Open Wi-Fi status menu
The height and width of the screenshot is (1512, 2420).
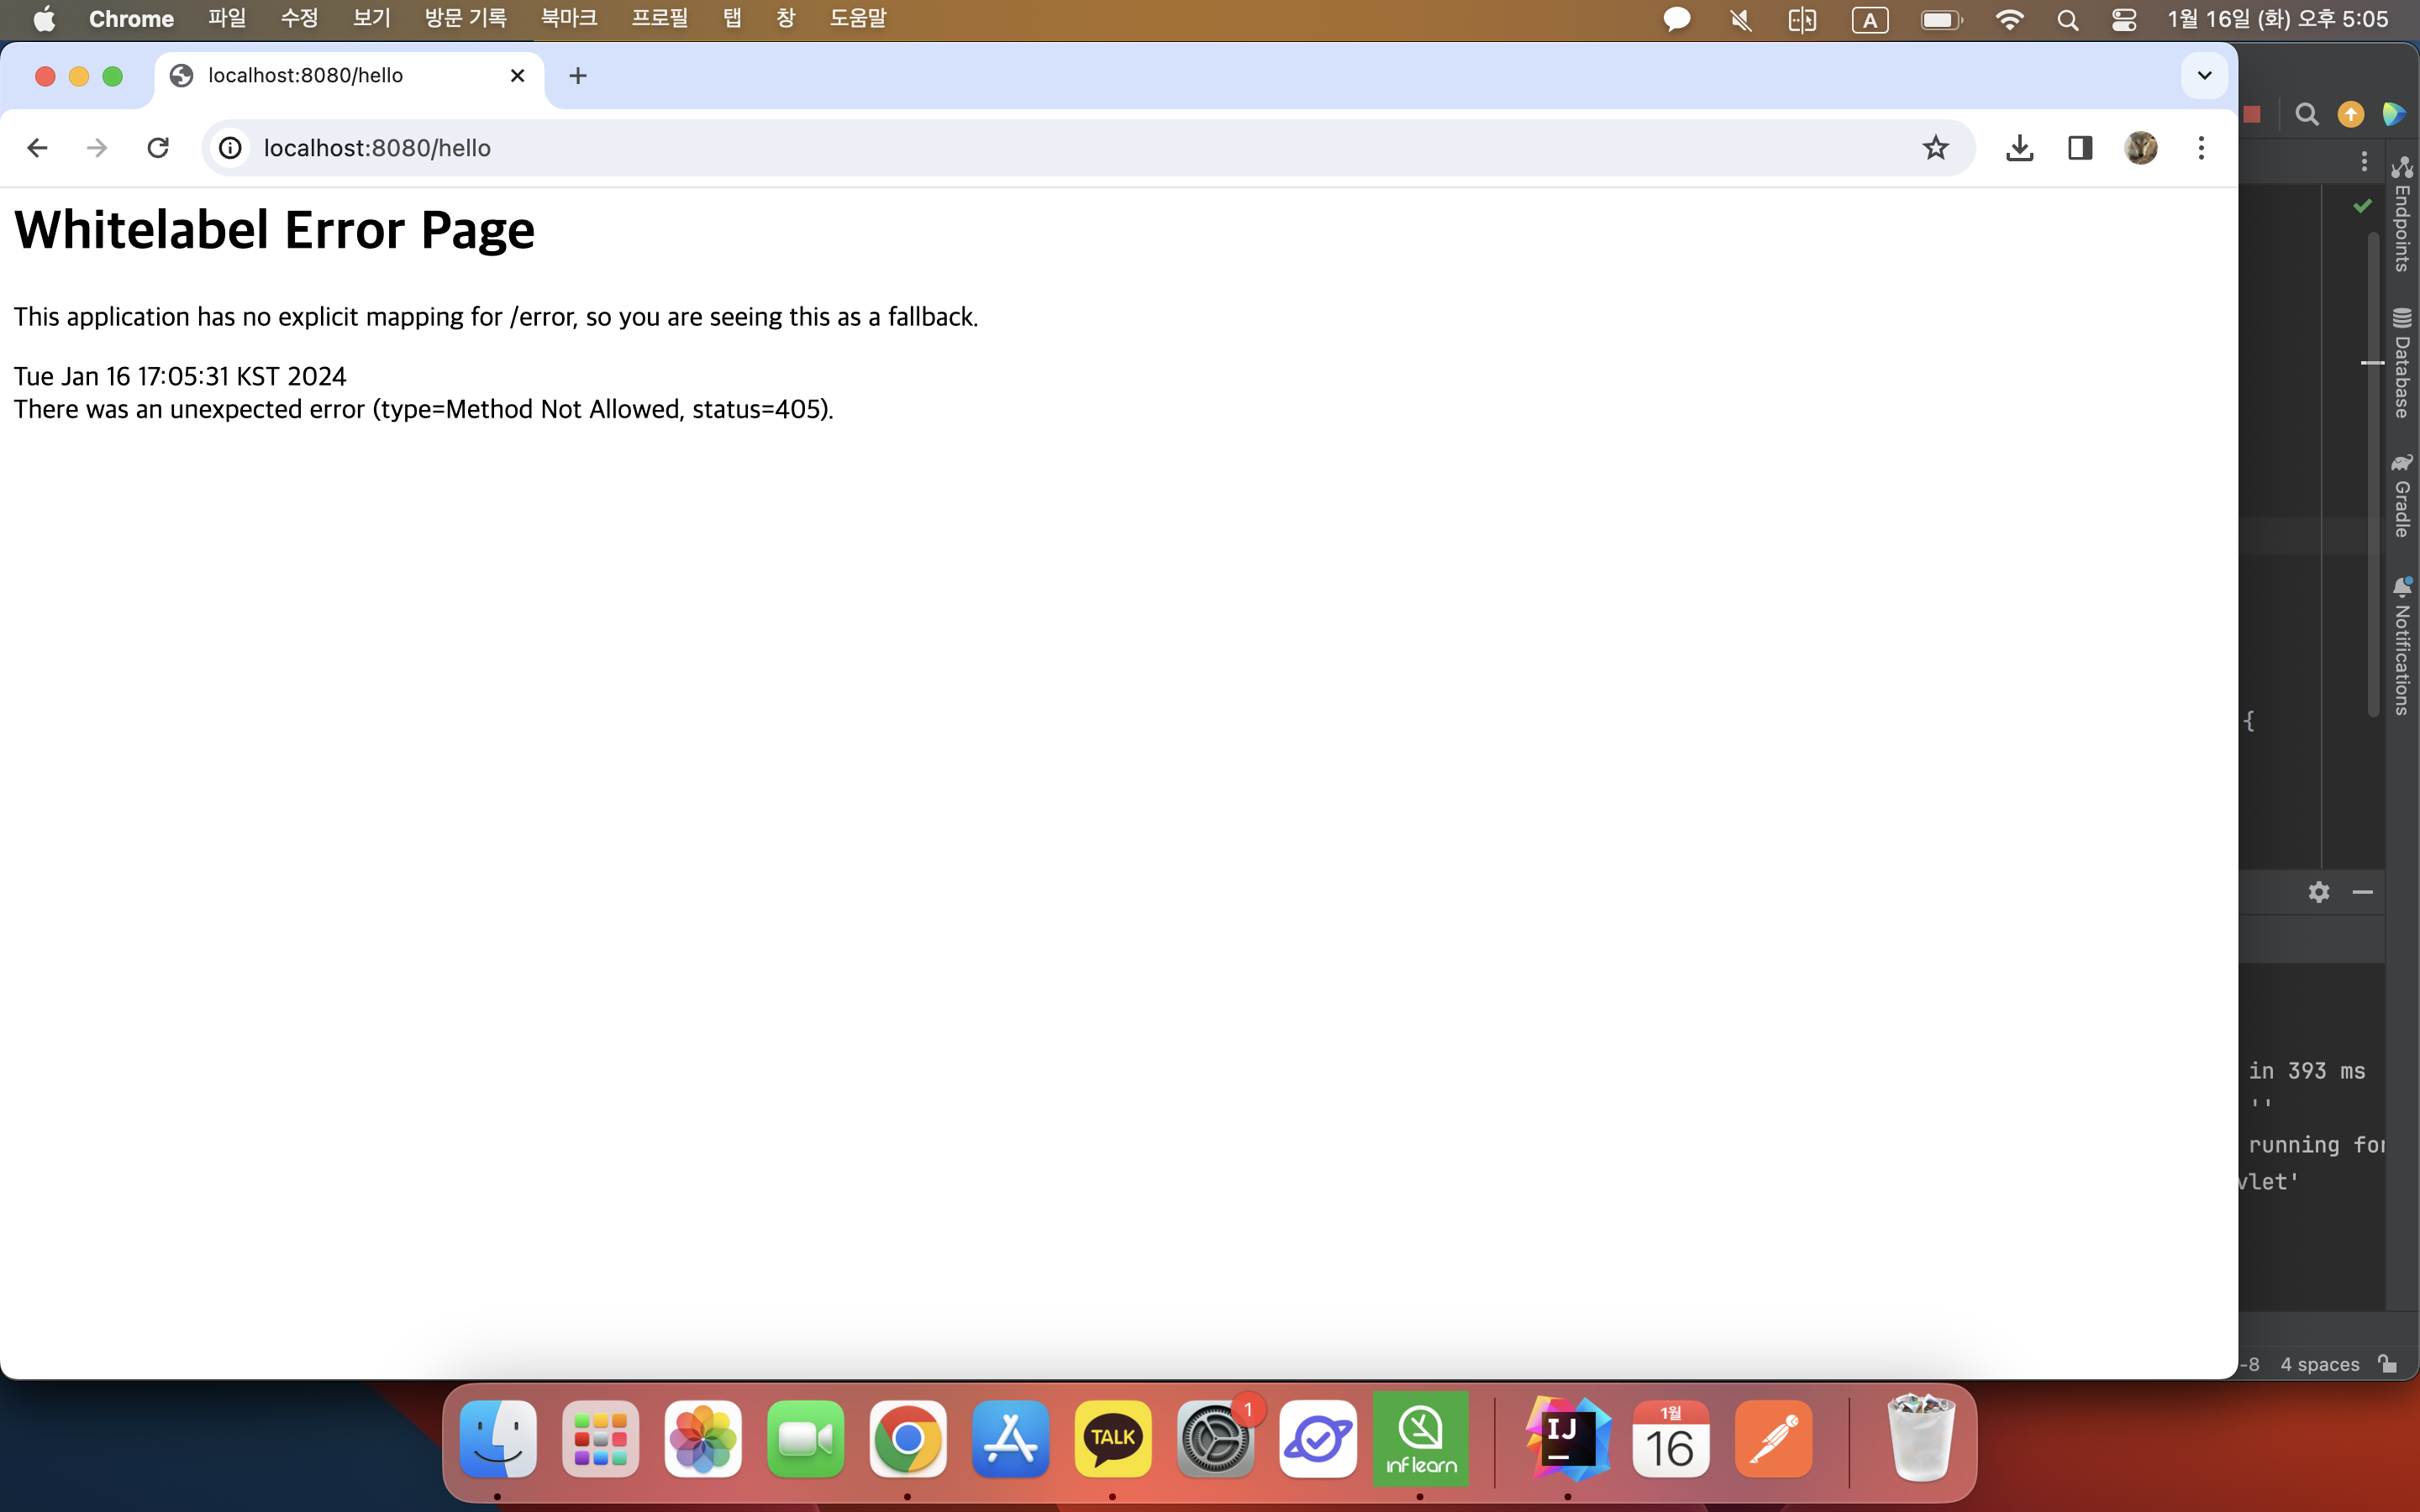coord(2009,19)
